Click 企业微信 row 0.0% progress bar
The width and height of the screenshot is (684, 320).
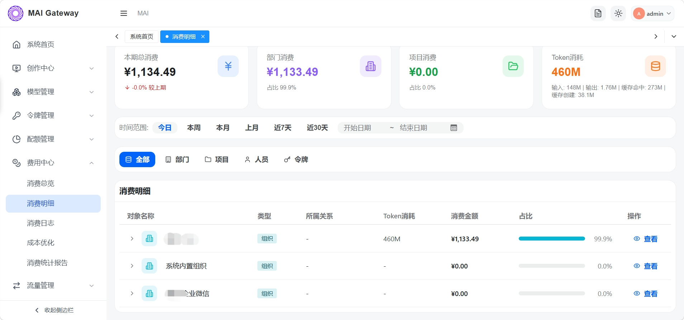tap(552, 294)
